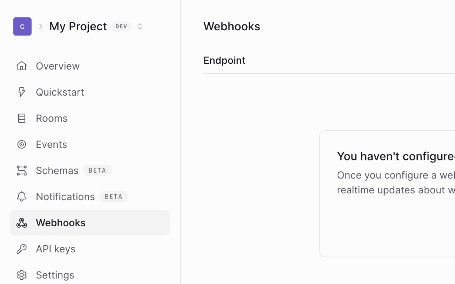Select the Quickstart lightning bolt icon

point(21,92)
